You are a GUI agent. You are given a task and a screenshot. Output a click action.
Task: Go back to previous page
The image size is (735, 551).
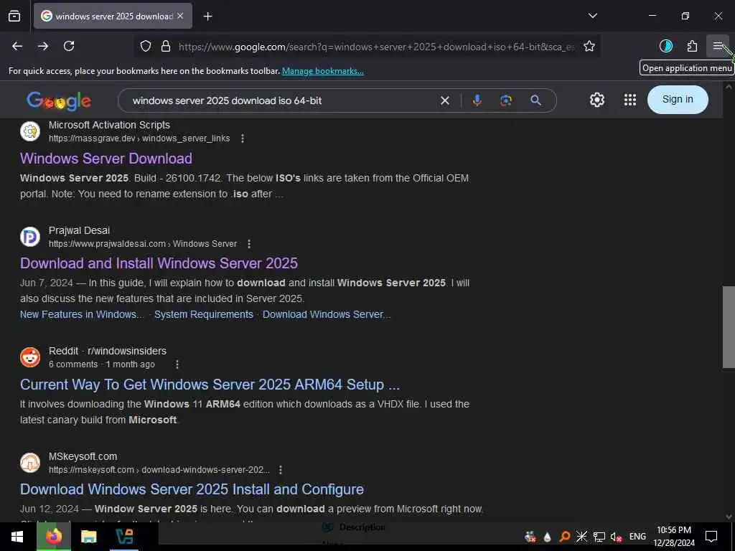tap(17, 46)
